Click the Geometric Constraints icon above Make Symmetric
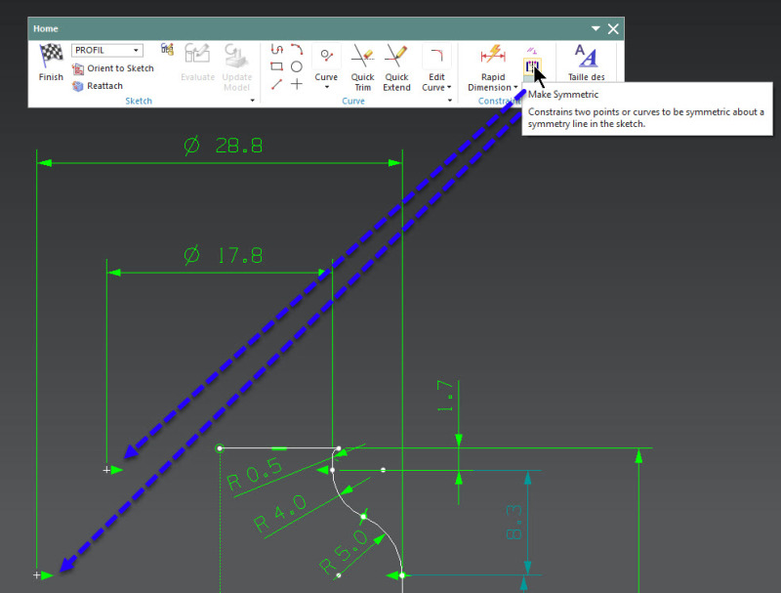Screen dimensions: 781x593 coord(532,51)
